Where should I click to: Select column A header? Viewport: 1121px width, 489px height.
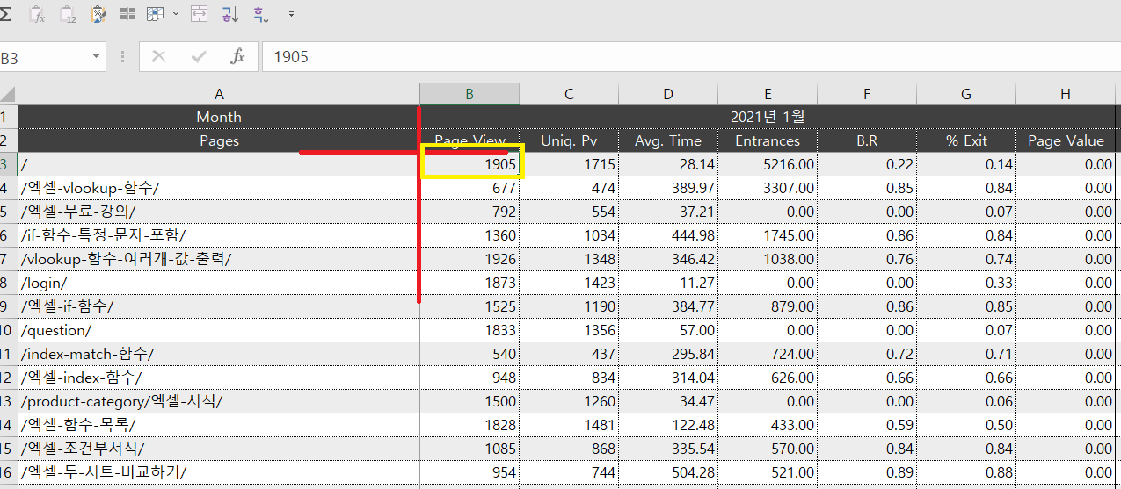[219, 94]
